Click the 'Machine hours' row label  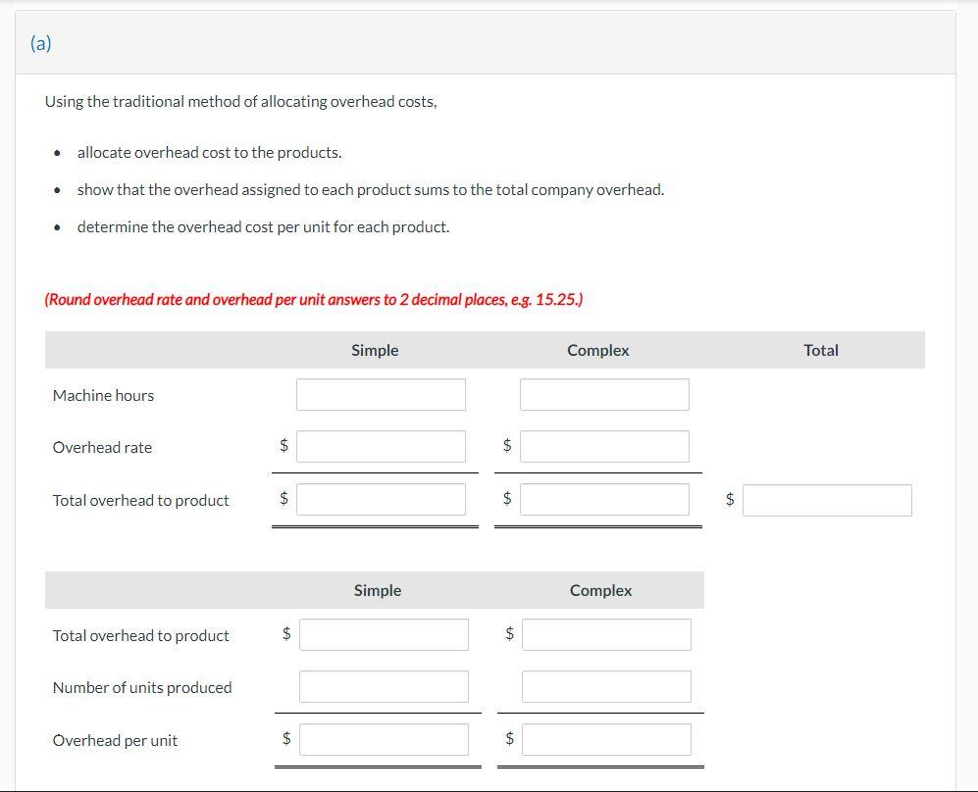tap(103, 396)
